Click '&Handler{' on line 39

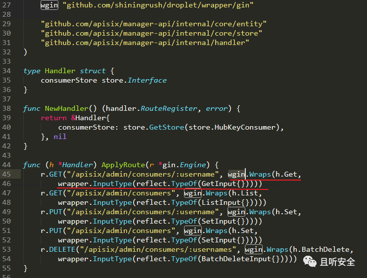(91, 118)
